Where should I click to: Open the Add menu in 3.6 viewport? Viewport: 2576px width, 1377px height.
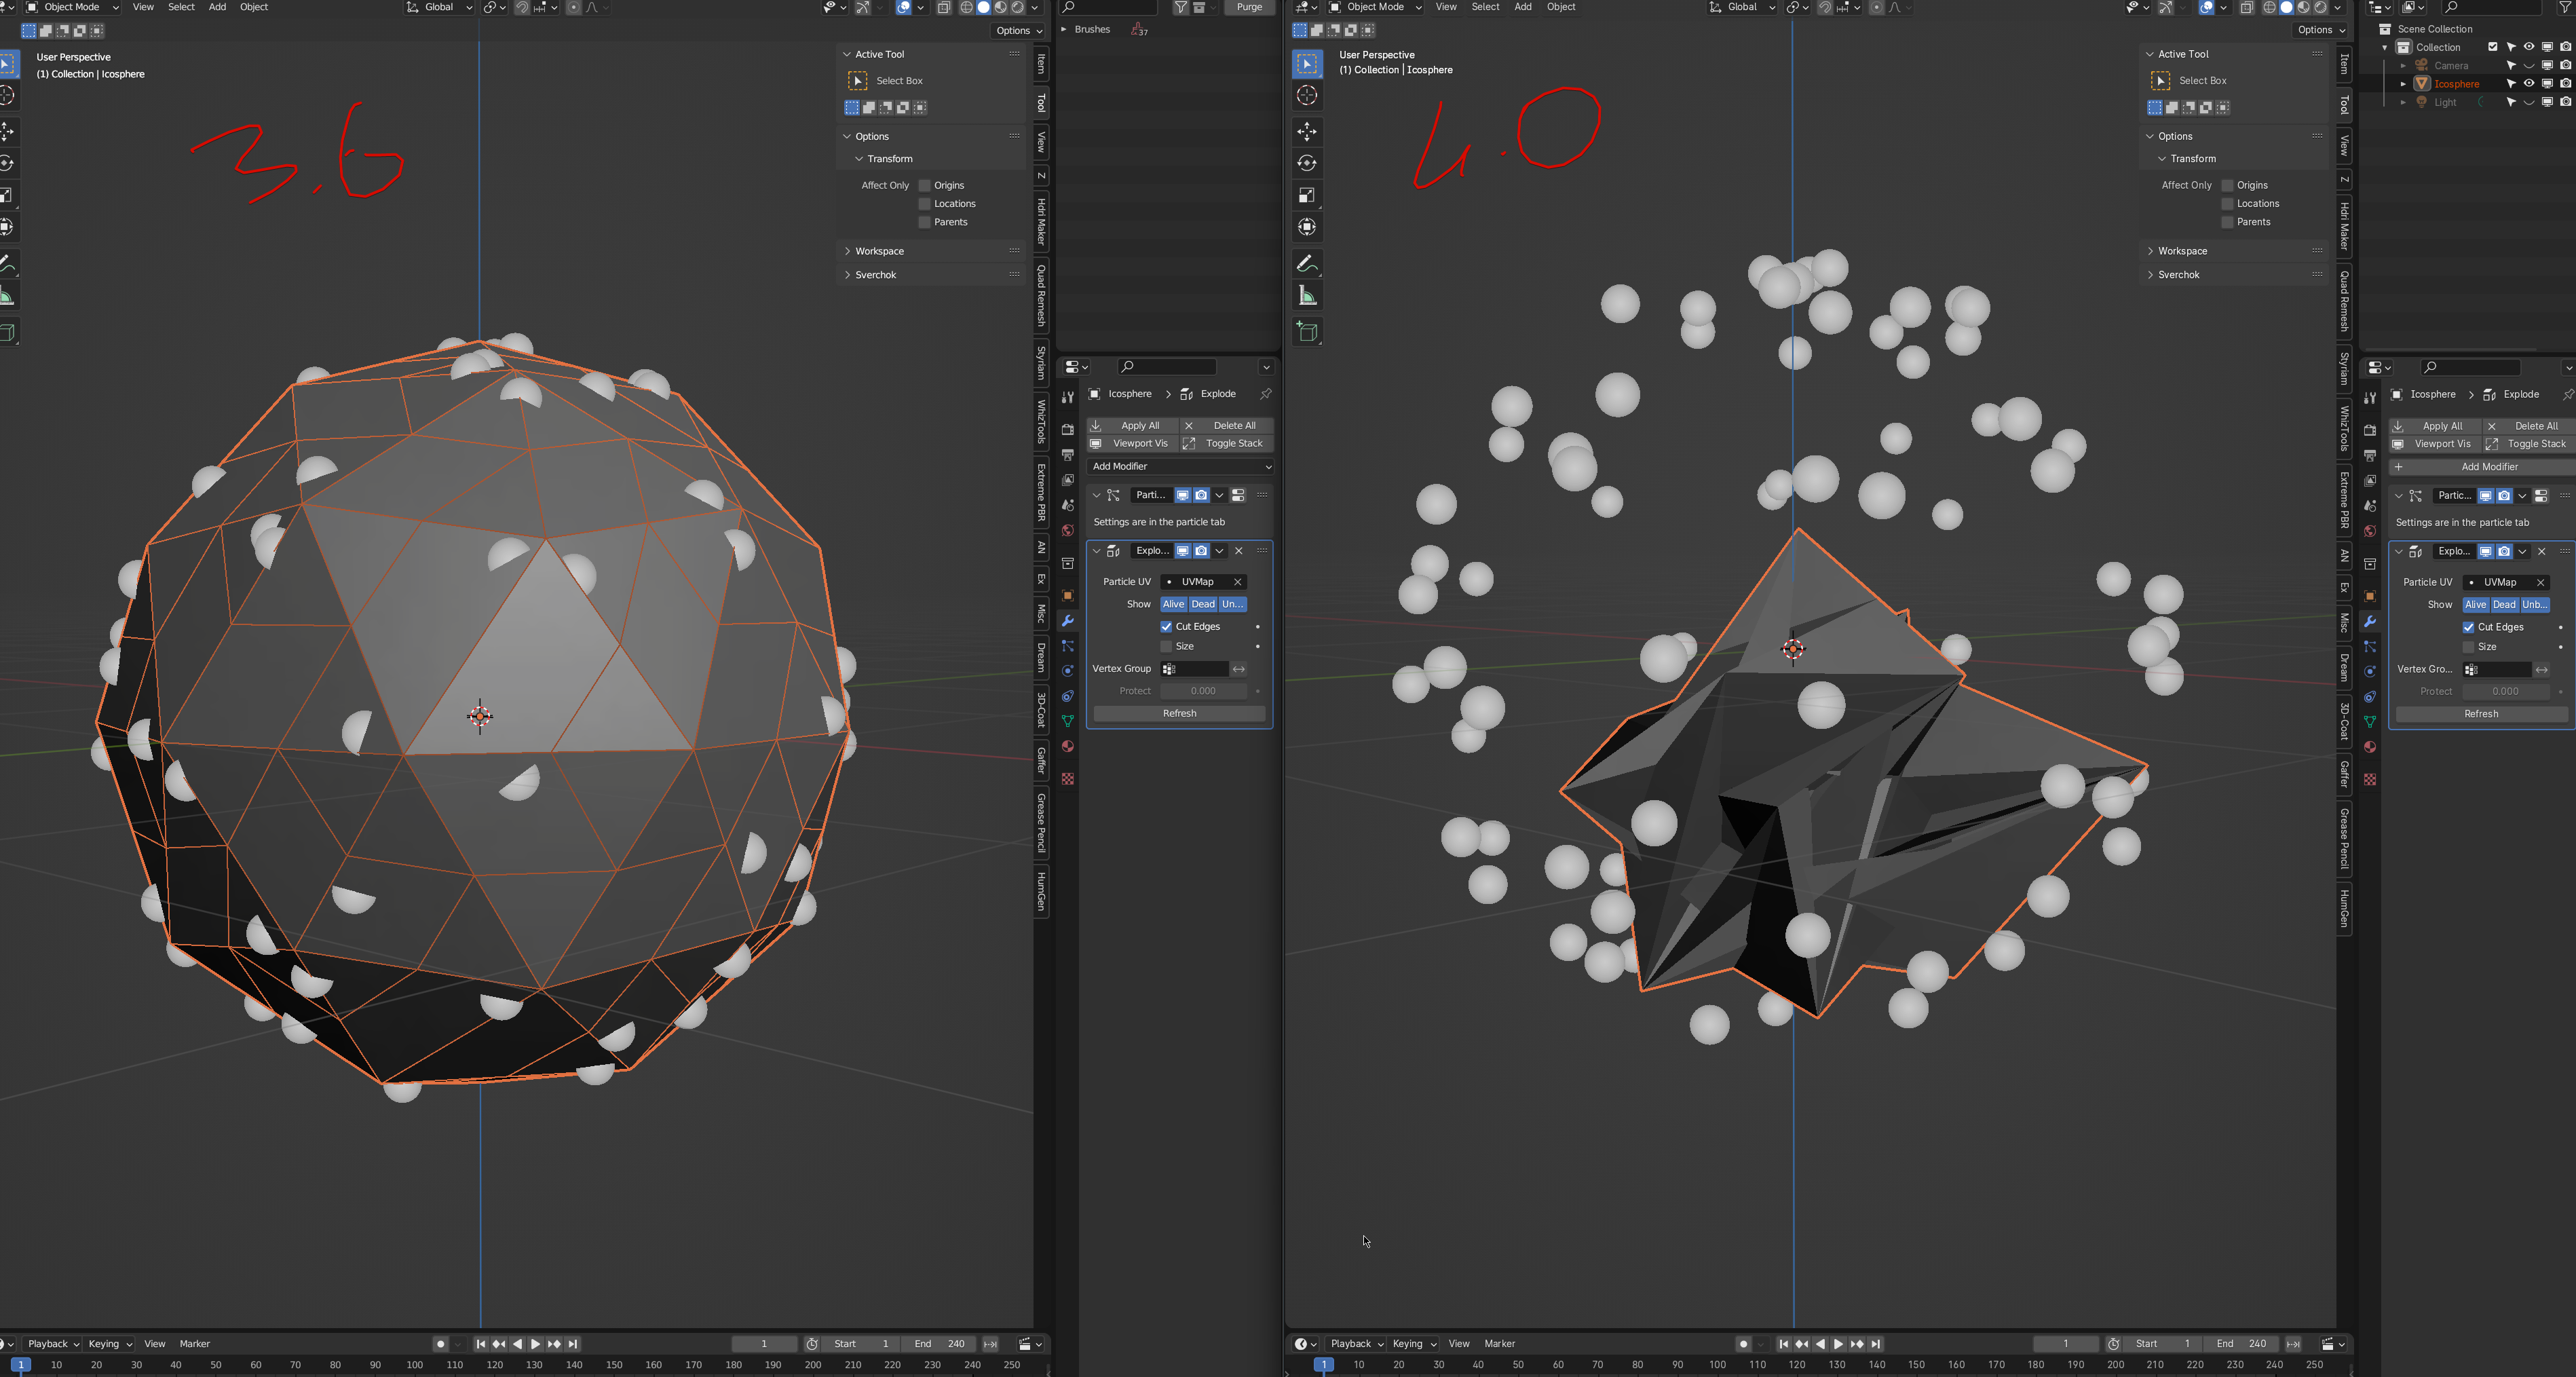coord(217,7)
